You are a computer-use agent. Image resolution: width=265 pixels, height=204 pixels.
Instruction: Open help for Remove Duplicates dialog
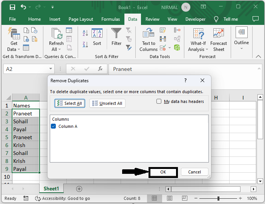(185, 80)
